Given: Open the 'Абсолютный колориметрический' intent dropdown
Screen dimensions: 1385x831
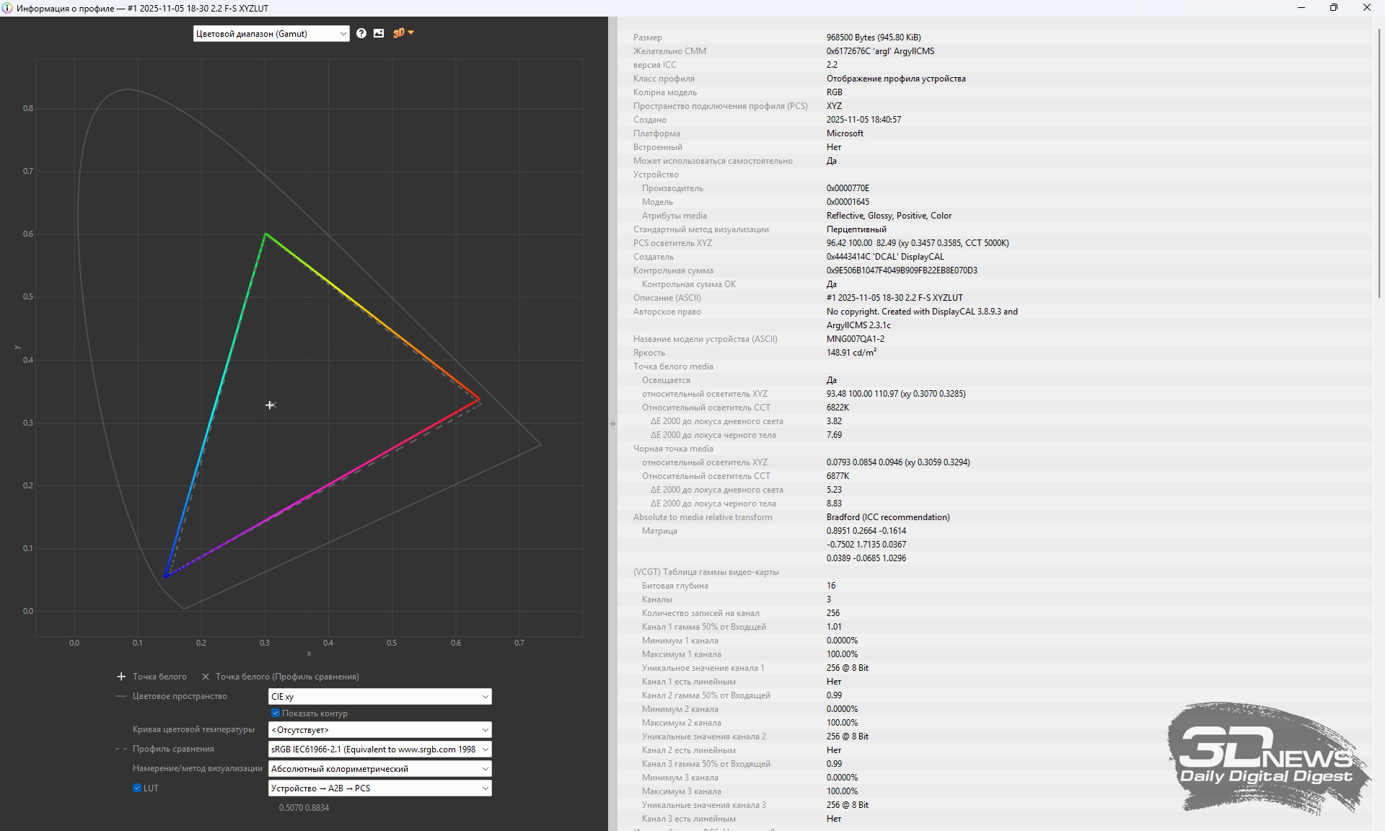Looking at the screenshot, I should coord(379,768).
